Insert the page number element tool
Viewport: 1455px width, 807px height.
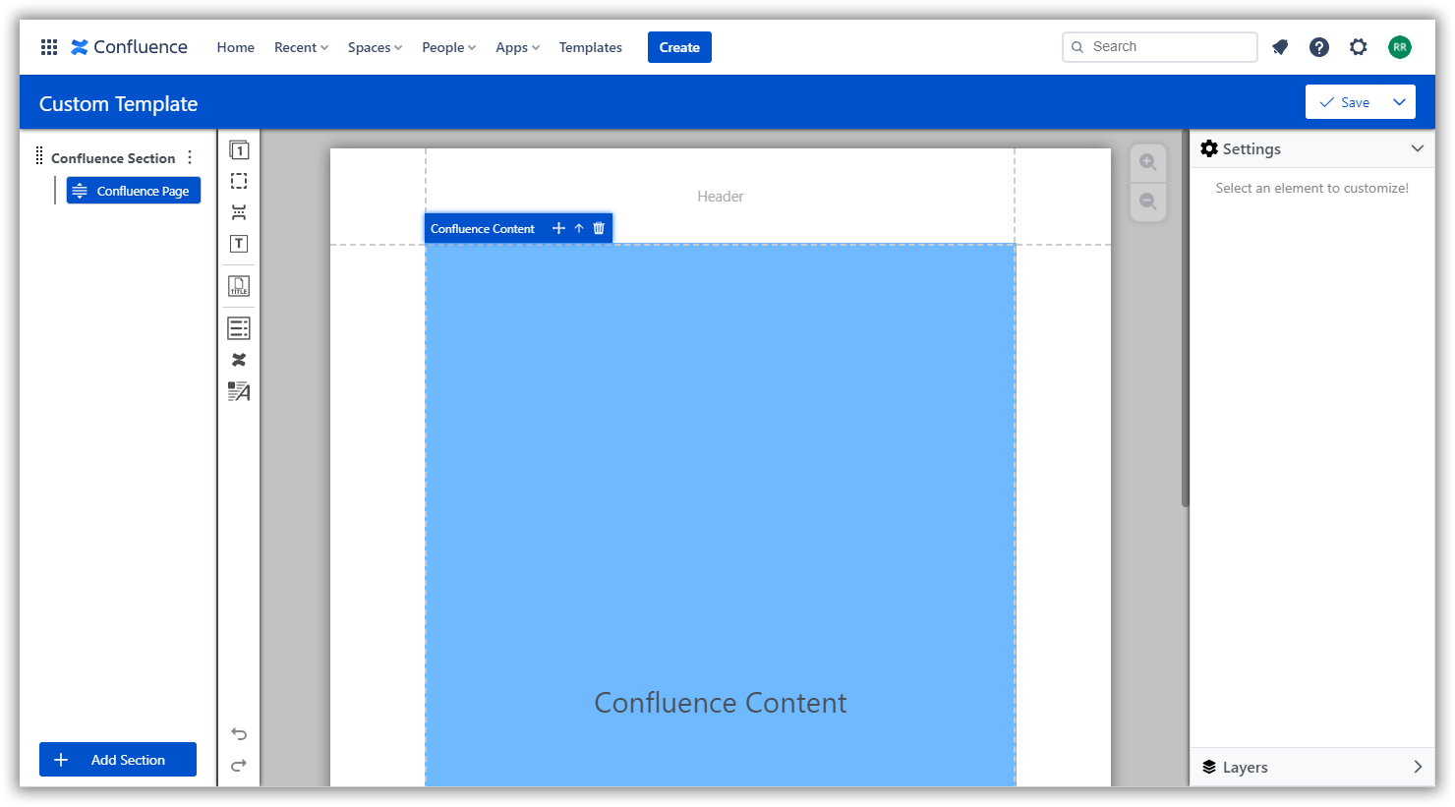pyautogui.click(x=239, y=150)
